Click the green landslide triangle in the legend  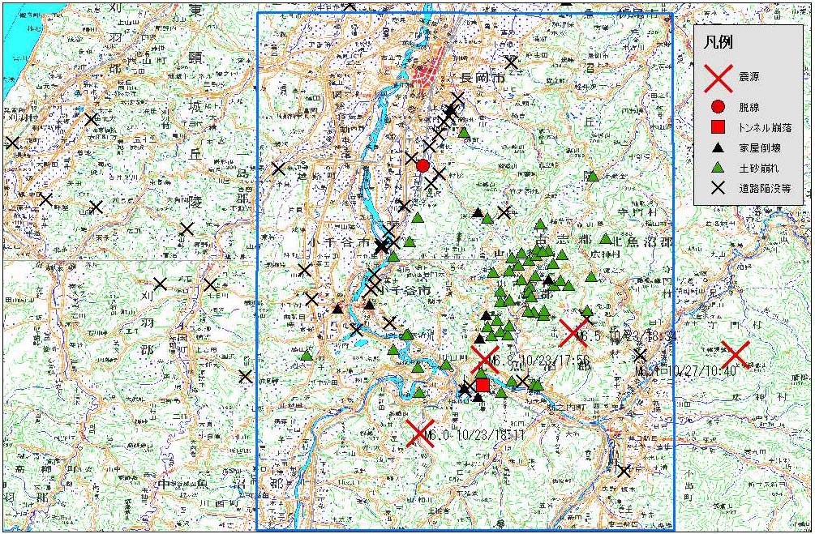(x=718, y=168)
